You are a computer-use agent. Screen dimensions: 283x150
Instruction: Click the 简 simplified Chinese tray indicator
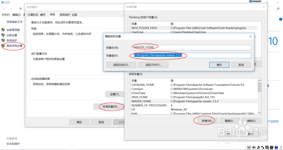tap(267, 147)
